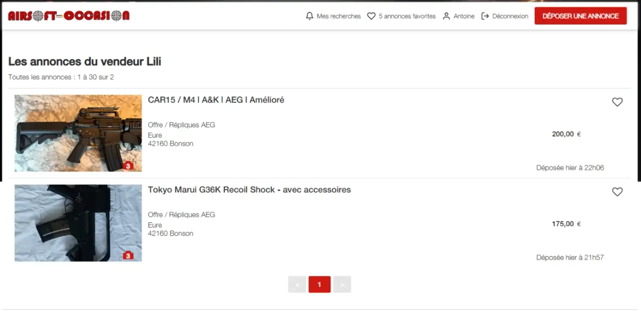Open Tokyo Marui G36K Recoil Shock title

click(249, 190)
